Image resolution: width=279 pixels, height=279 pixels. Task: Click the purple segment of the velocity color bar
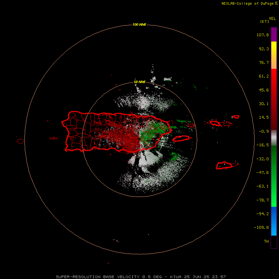[x=274, y=34]
